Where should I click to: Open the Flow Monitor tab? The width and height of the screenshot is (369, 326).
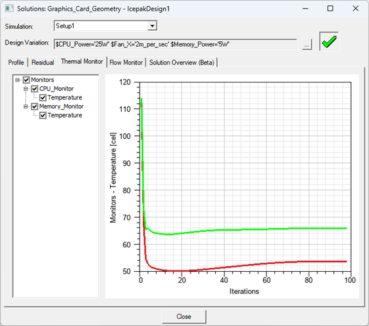click(x=126, y=62)
